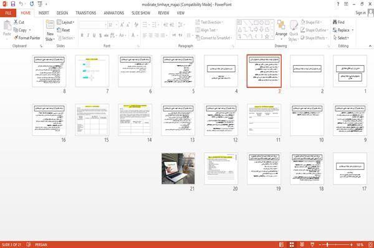Open the Shape Outline dropdown
374x248 pixels.
click(314, 30)
